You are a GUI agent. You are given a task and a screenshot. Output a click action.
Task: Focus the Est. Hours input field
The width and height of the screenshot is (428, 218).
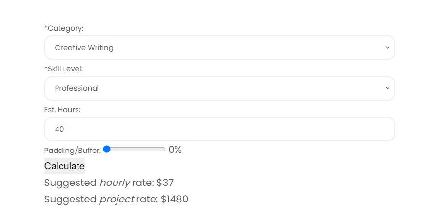(219, 129)
